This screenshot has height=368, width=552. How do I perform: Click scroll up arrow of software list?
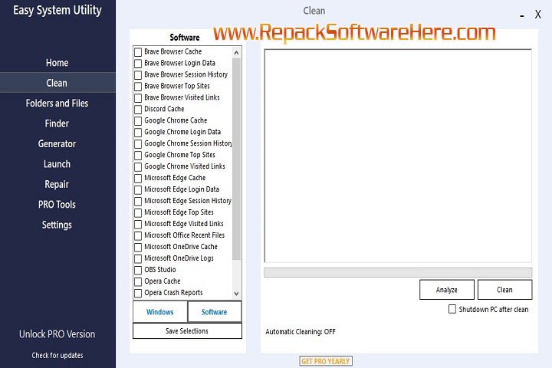point(237,52)
